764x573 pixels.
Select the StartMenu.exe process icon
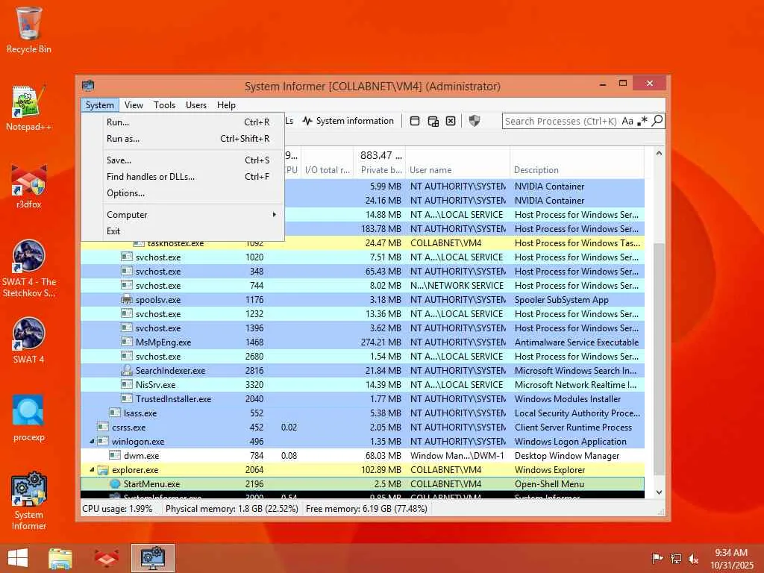pos(115,483)
